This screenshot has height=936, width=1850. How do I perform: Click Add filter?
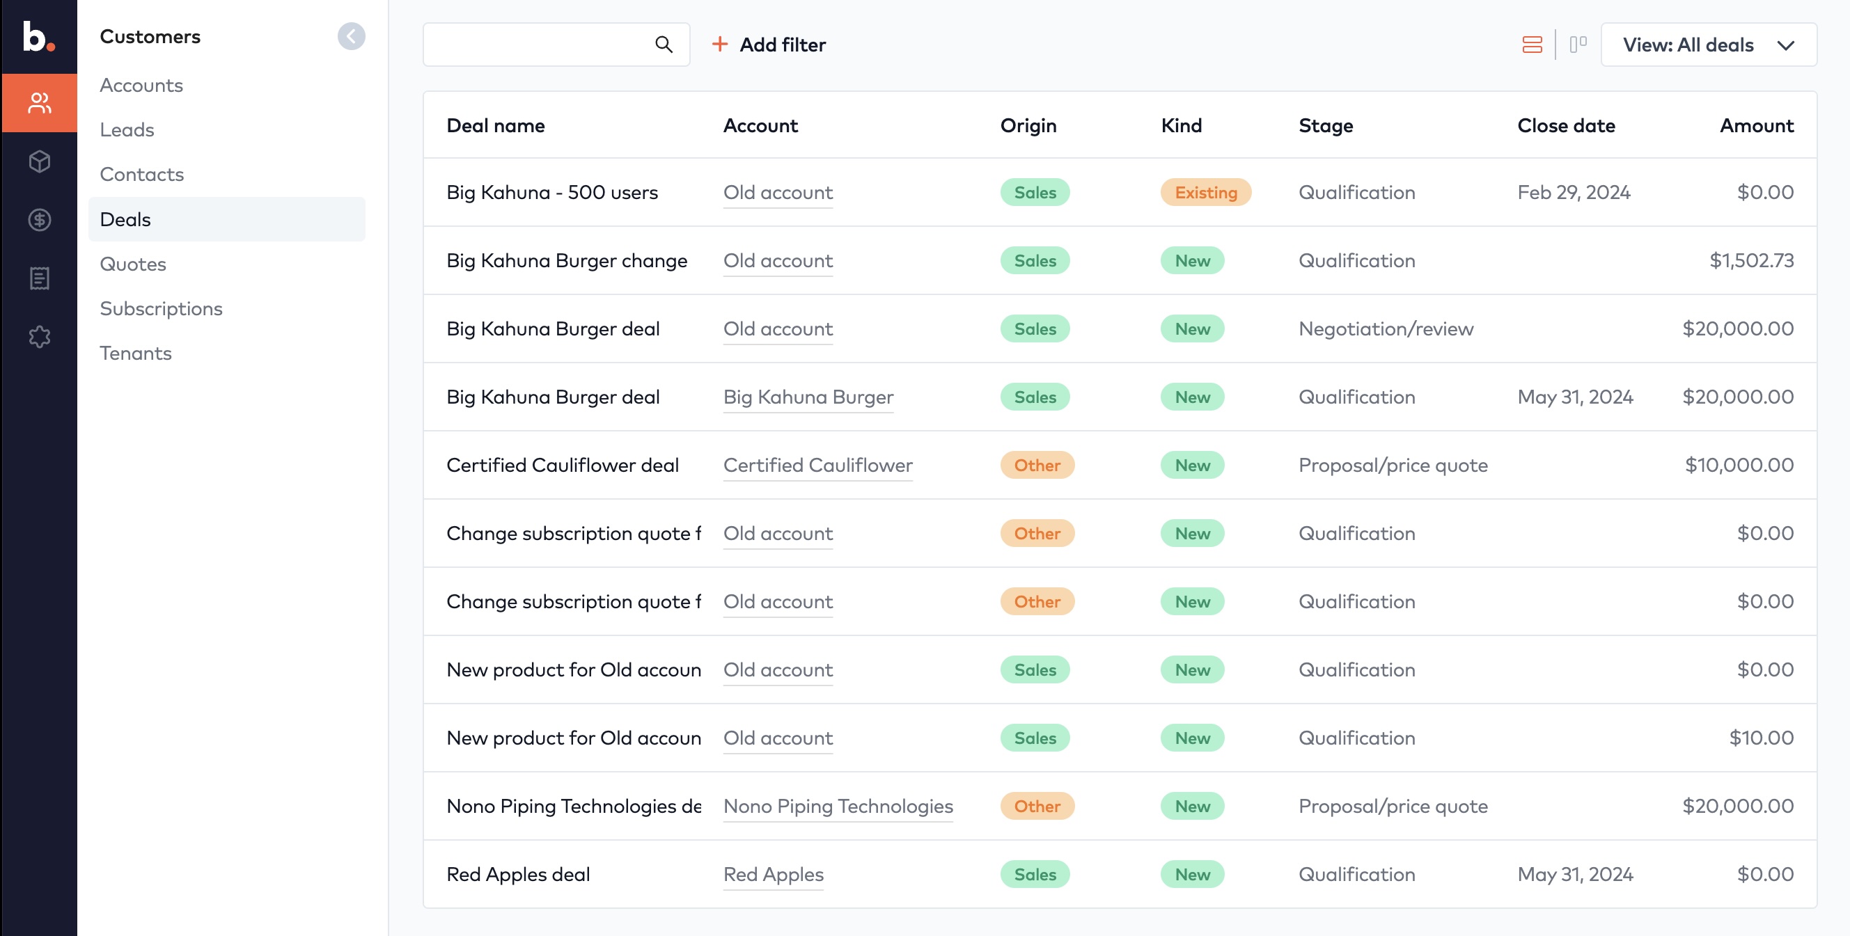769,45
